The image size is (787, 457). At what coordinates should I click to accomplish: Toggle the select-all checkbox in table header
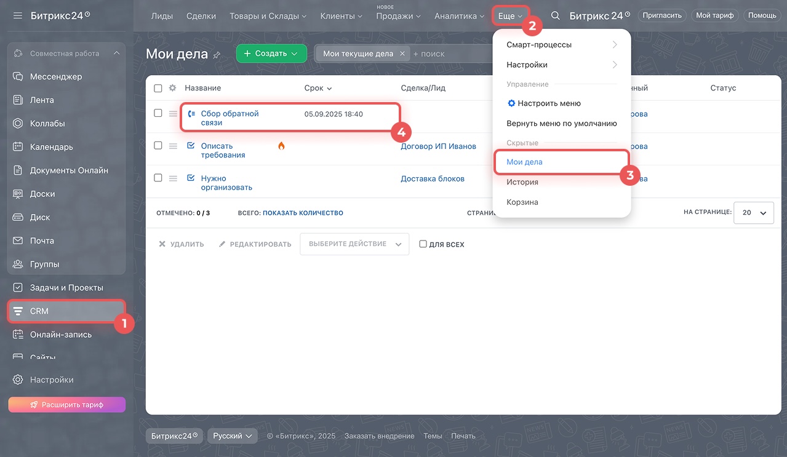point(158,88)
